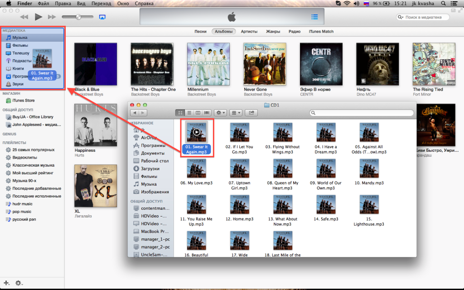Select the Black & Blue album cover
The width and height of the screenshot is (464, 290).
96,64
